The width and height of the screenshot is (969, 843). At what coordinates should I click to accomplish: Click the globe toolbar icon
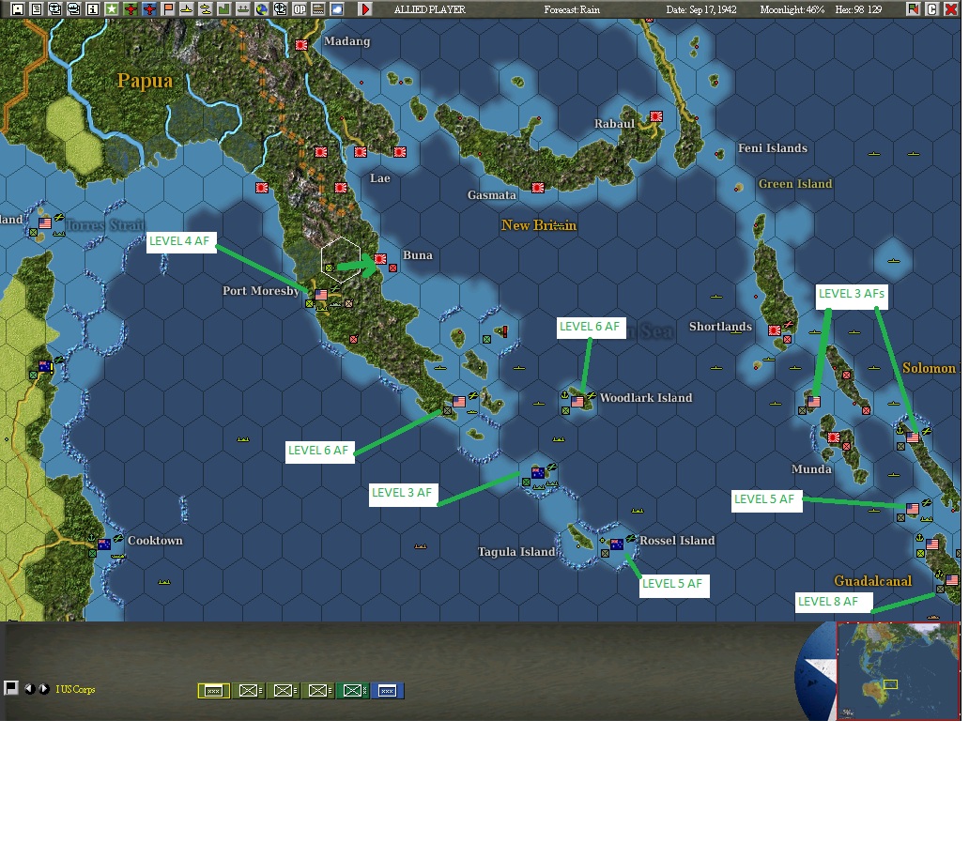point(261,9)
